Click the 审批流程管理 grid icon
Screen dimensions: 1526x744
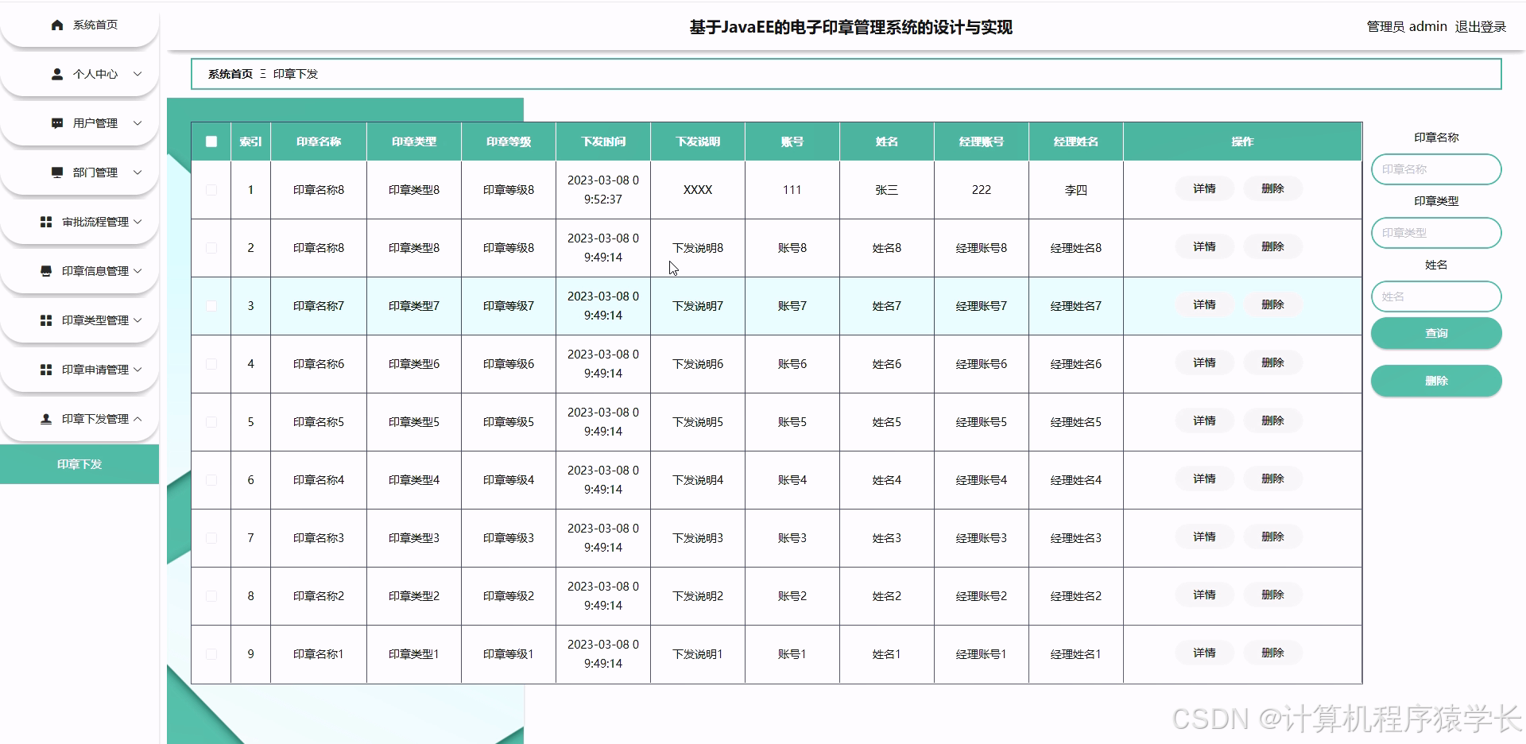coord(45,222)
